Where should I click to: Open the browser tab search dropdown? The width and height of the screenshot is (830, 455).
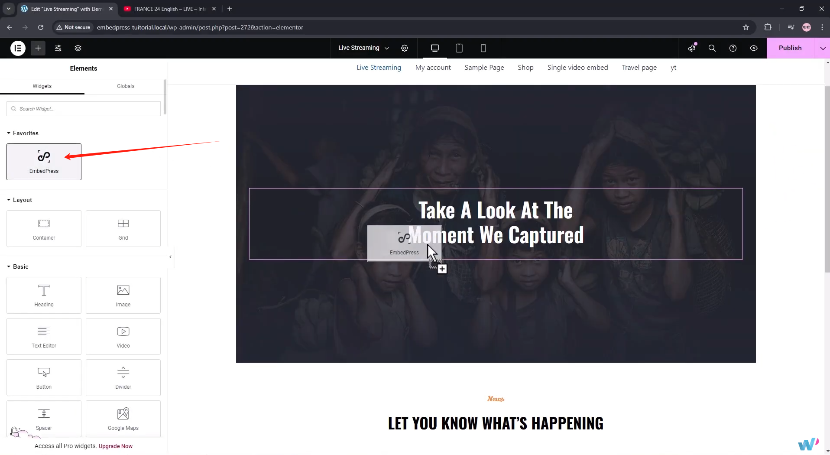(x=8, y=9)
